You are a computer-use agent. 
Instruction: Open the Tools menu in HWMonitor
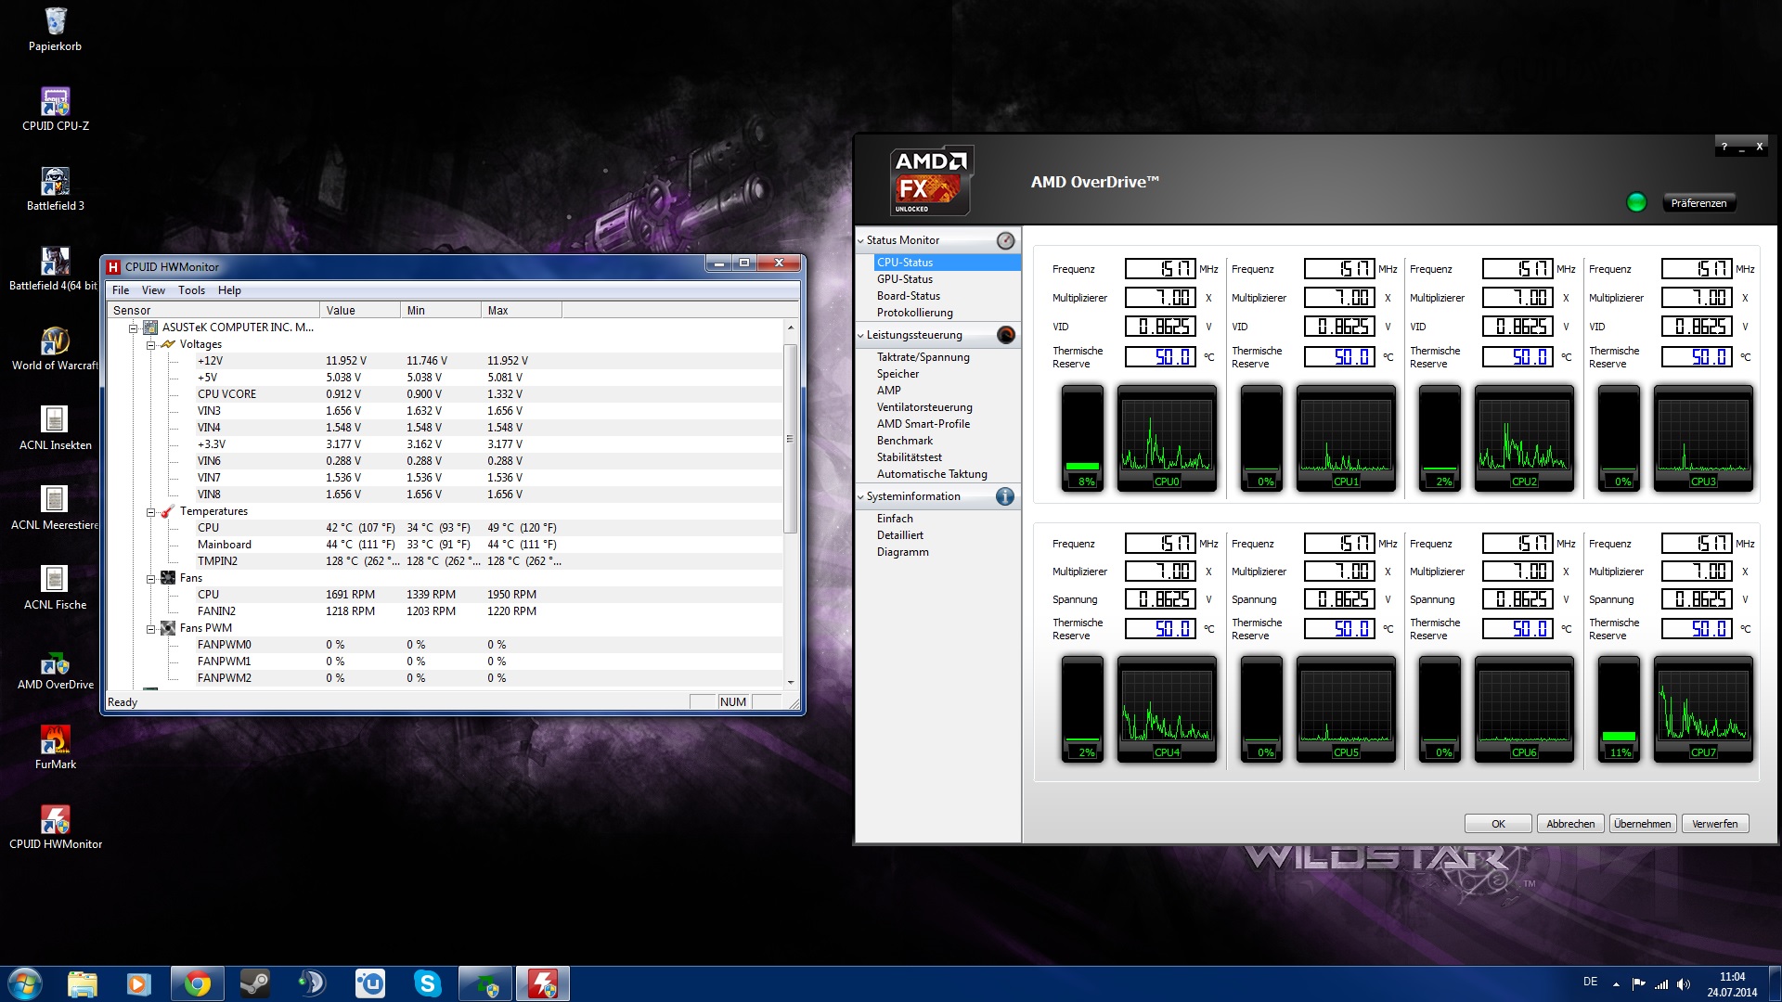pos(191,290)
